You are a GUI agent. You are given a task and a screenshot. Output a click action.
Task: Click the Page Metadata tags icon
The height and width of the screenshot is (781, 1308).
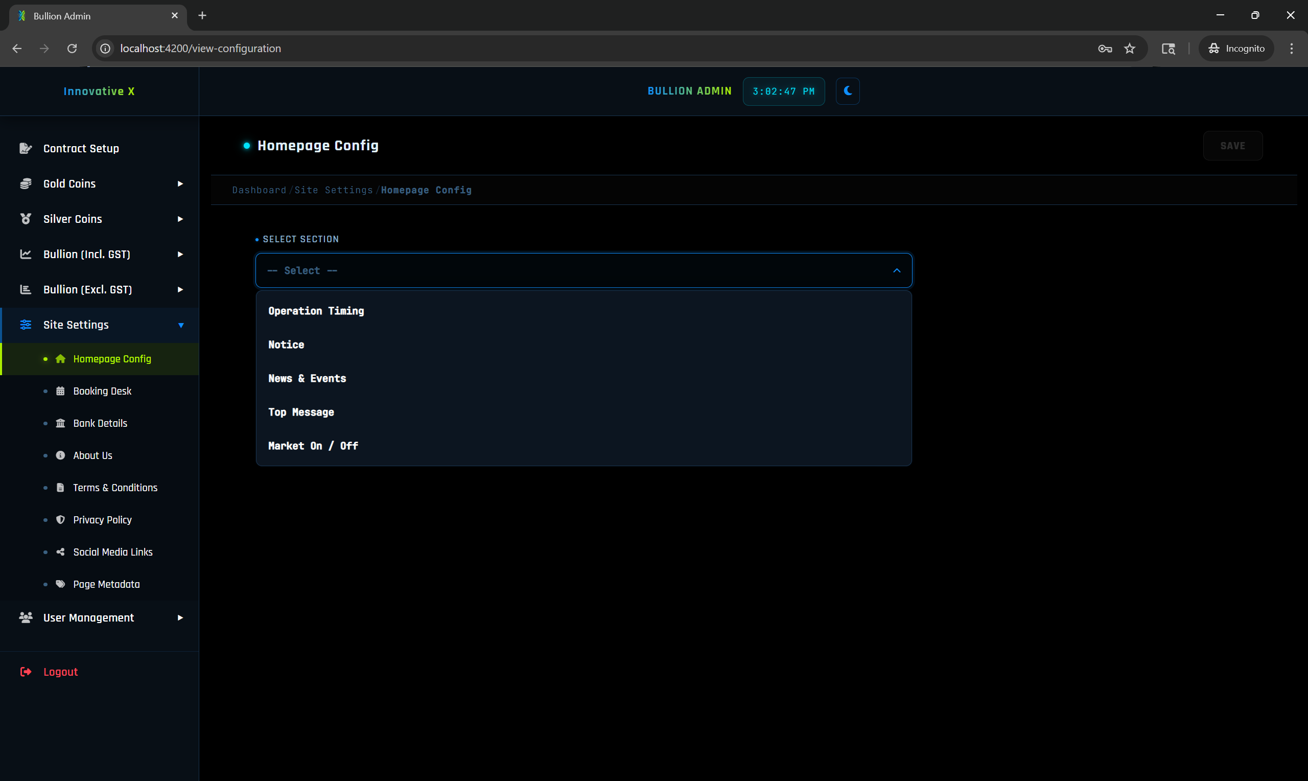(x=60, y=584)
